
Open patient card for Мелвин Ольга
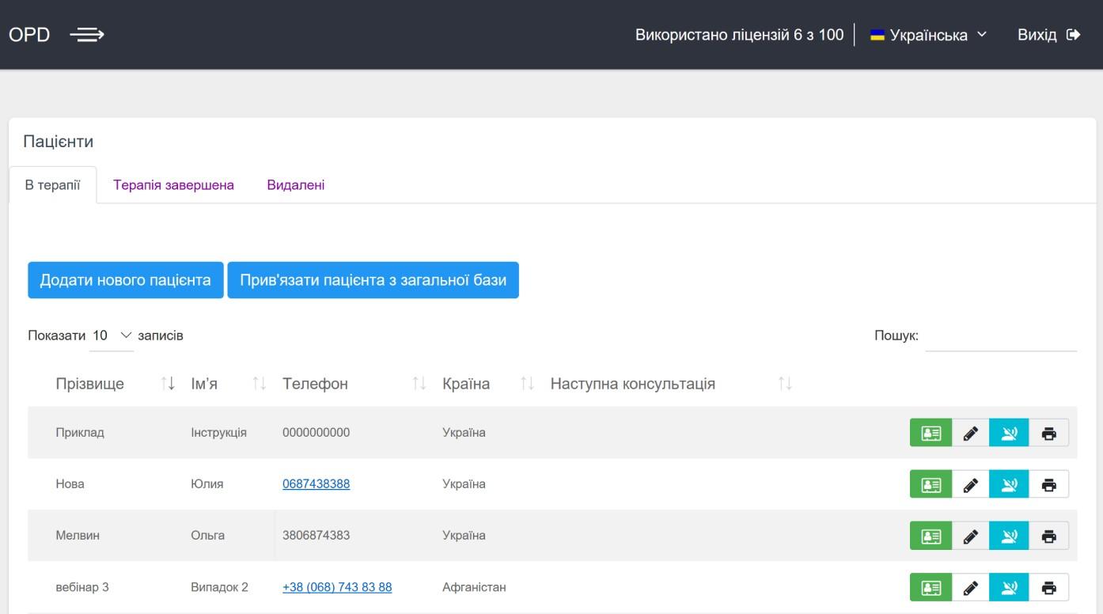click(x=931, y=536)
